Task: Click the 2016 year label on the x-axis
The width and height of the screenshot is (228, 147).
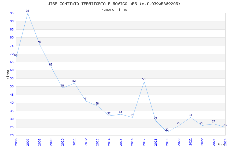Action: tap(132, 142)
